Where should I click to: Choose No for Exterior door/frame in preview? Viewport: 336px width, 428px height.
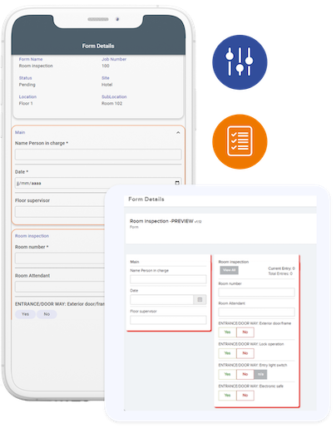point(245,332)
